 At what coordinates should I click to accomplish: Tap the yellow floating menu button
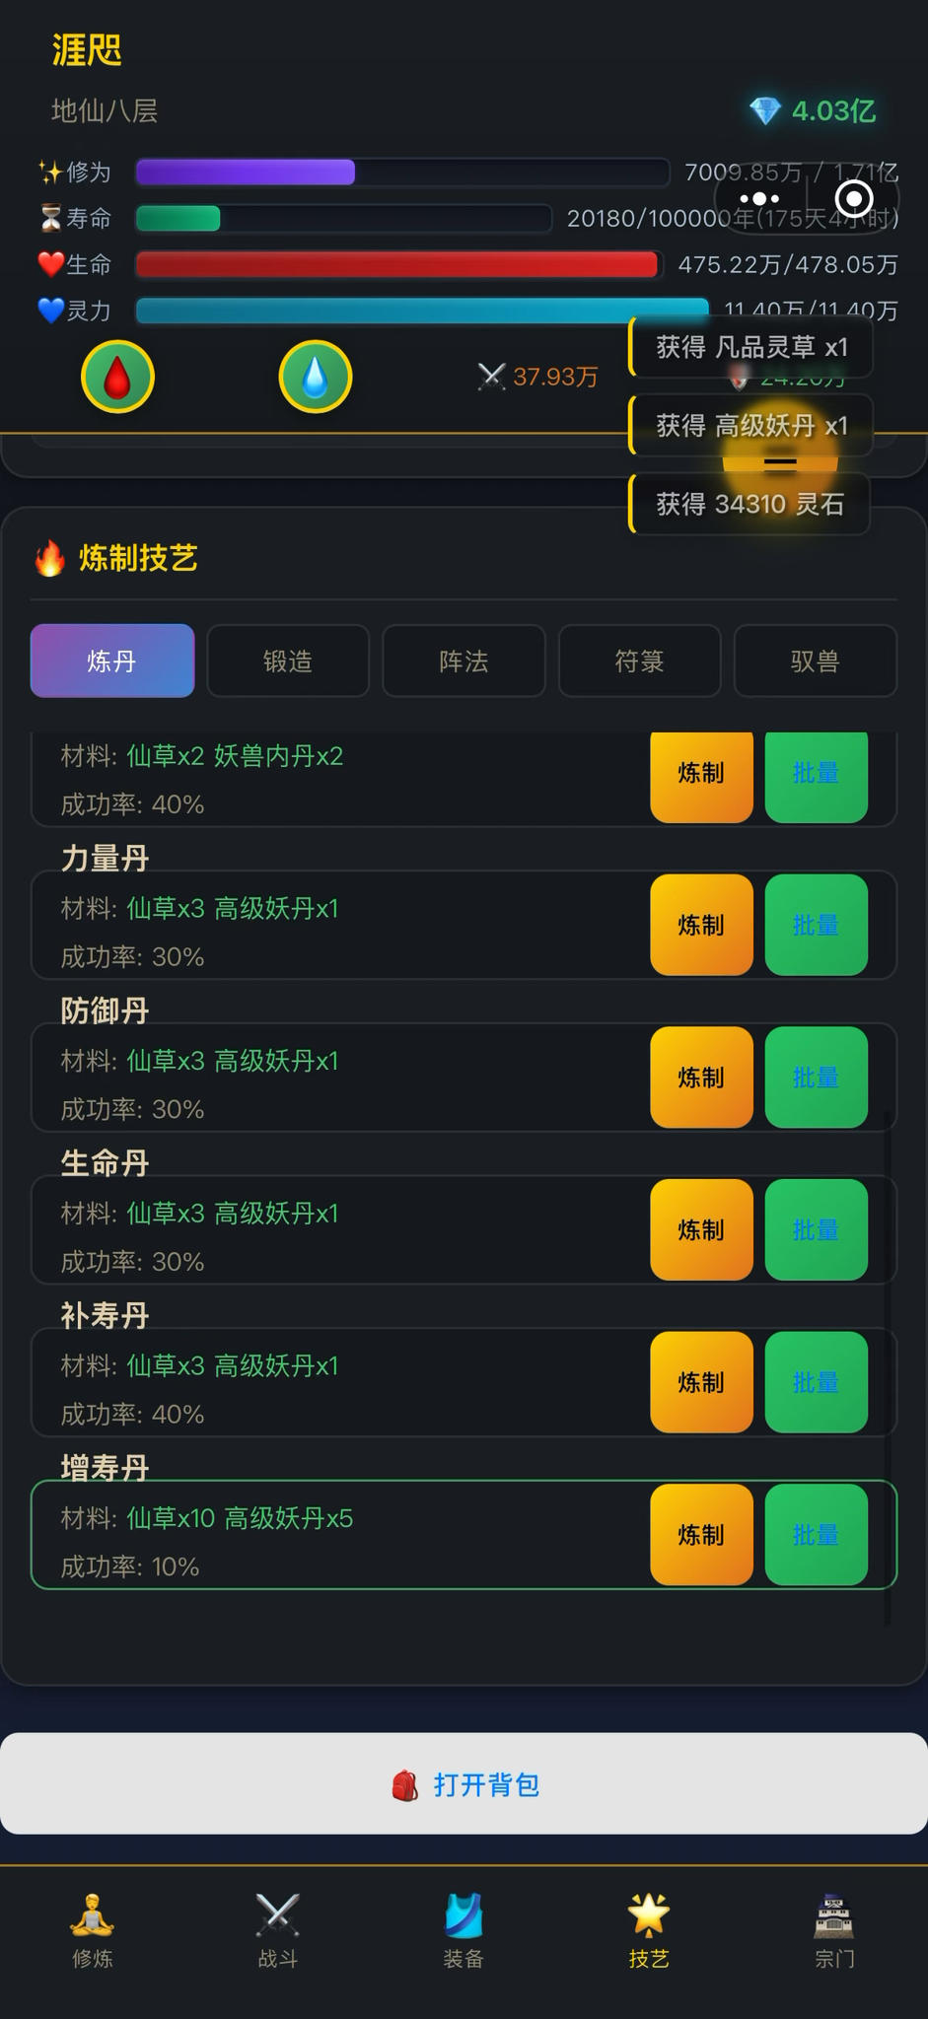pos(780,460)
